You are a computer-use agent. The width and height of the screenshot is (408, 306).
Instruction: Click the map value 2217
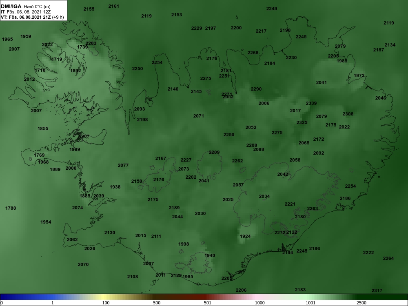pos(261,31)
